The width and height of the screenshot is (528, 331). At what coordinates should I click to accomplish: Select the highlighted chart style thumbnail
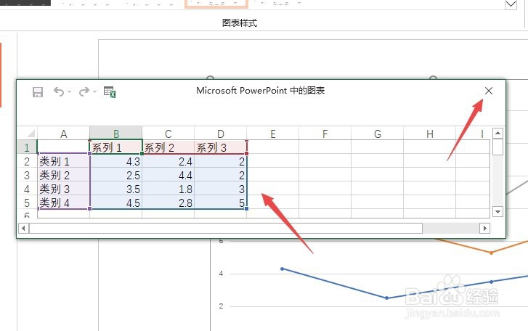coord(216,4)
